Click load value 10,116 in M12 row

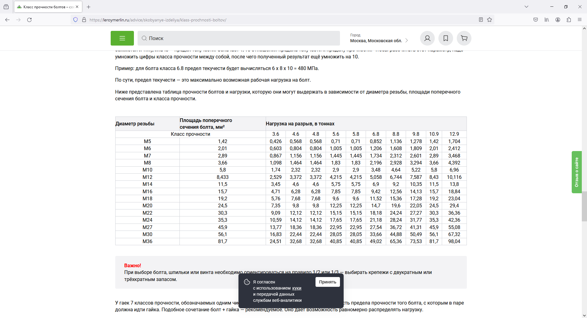[x=454, y=177]
